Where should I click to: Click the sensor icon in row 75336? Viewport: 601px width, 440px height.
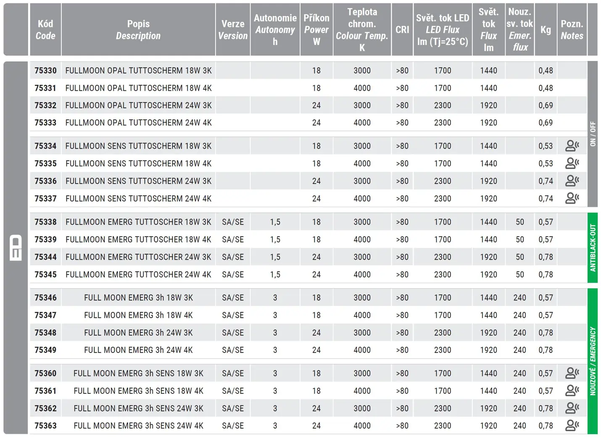pos(572,181)
